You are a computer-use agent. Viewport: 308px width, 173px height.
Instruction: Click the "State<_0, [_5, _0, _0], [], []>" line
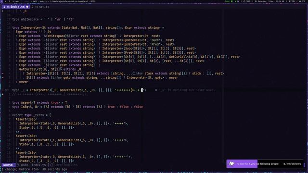pos(47,128)
